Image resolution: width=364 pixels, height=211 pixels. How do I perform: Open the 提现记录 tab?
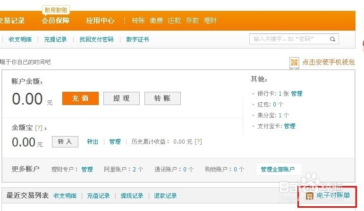[132, 196]
